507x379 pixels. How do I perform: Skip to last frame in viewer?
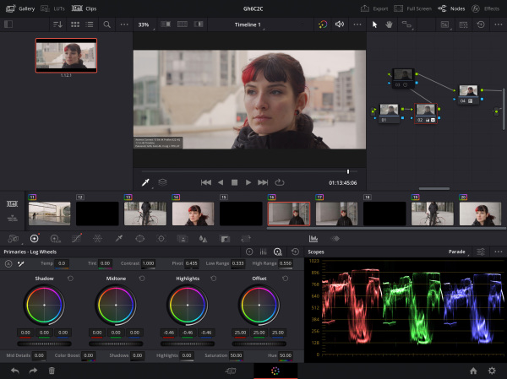[x=263, y=182]
